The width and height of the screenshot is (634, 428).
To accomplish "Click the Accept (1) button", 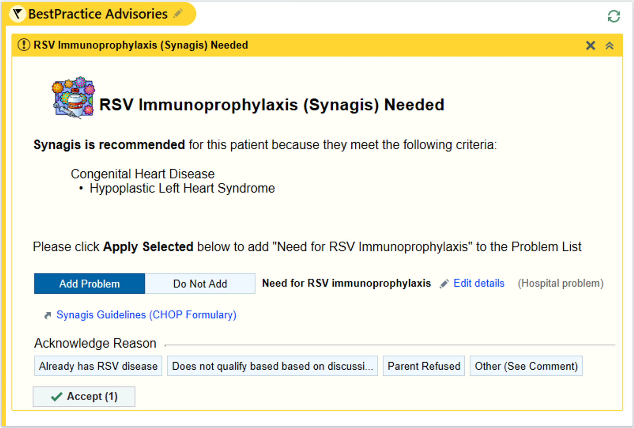I will (84, 397).
